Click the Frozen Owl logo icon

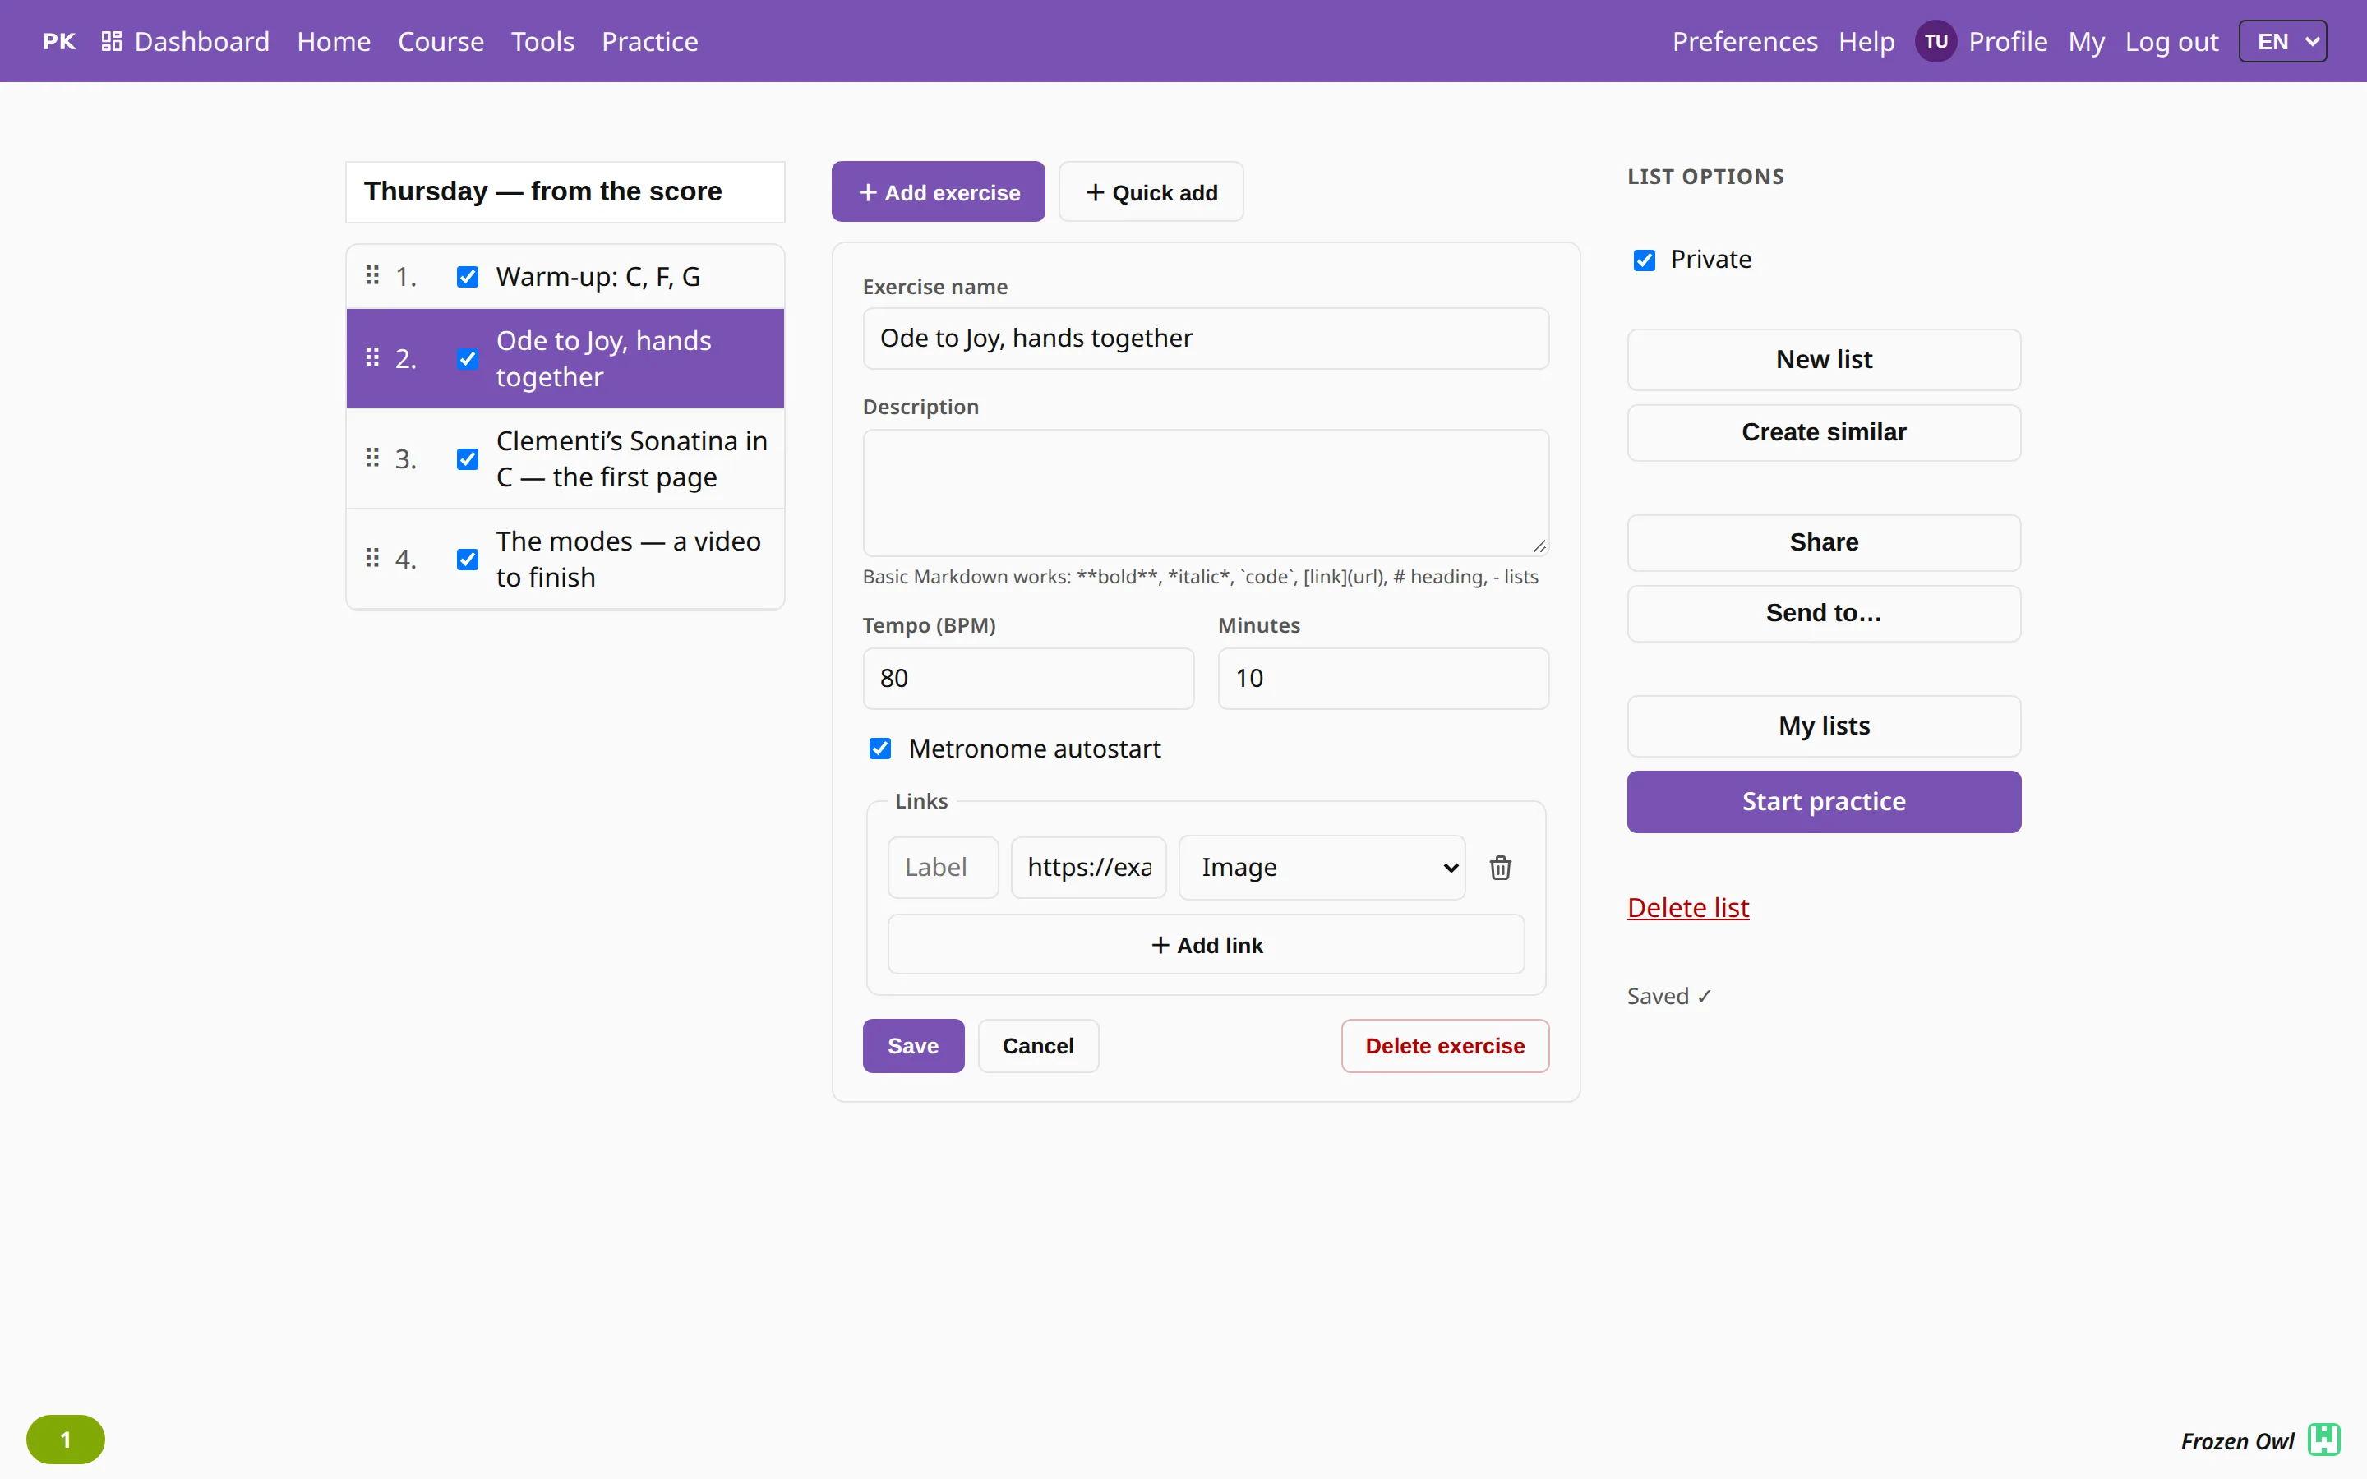(2323, 1440)
